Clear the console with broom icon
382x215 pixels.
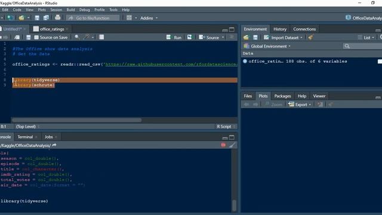pyautogui.click(x=232, y=145)
